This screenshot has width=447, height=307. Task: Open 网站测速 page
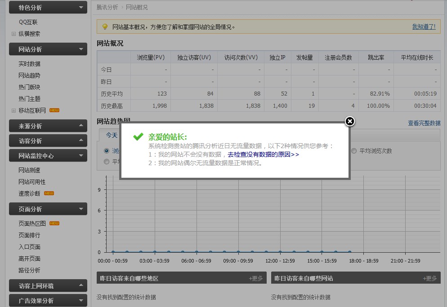(x=29, y=170)
